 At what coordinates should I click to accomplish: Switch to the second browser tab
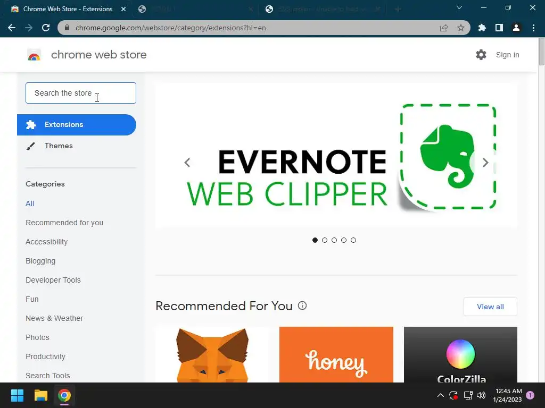pyautogui.click(x=195, y=9)
